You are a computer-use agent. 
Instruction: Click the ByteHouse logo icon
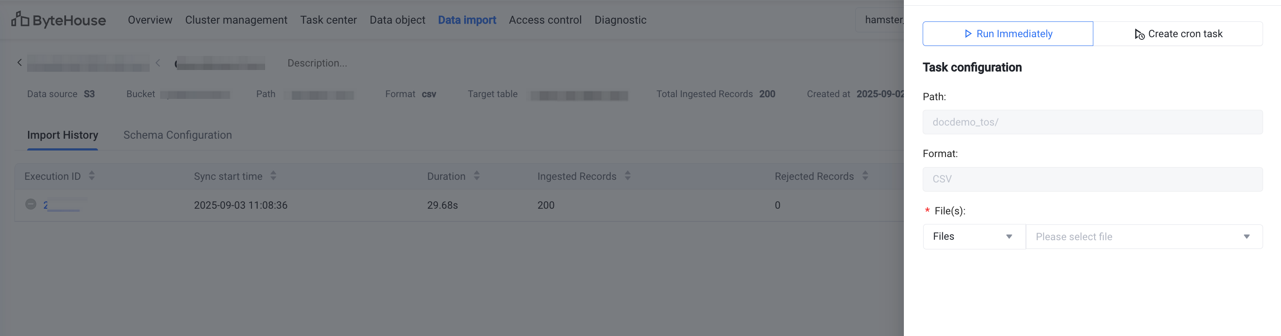point(20,19)
